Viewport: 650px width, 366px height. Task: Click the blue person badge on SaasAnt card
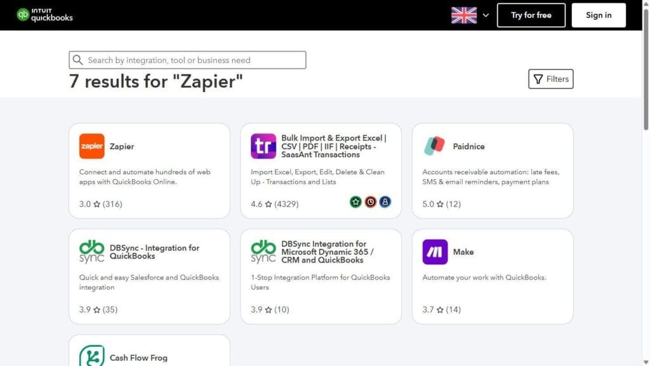click(385, 202)
